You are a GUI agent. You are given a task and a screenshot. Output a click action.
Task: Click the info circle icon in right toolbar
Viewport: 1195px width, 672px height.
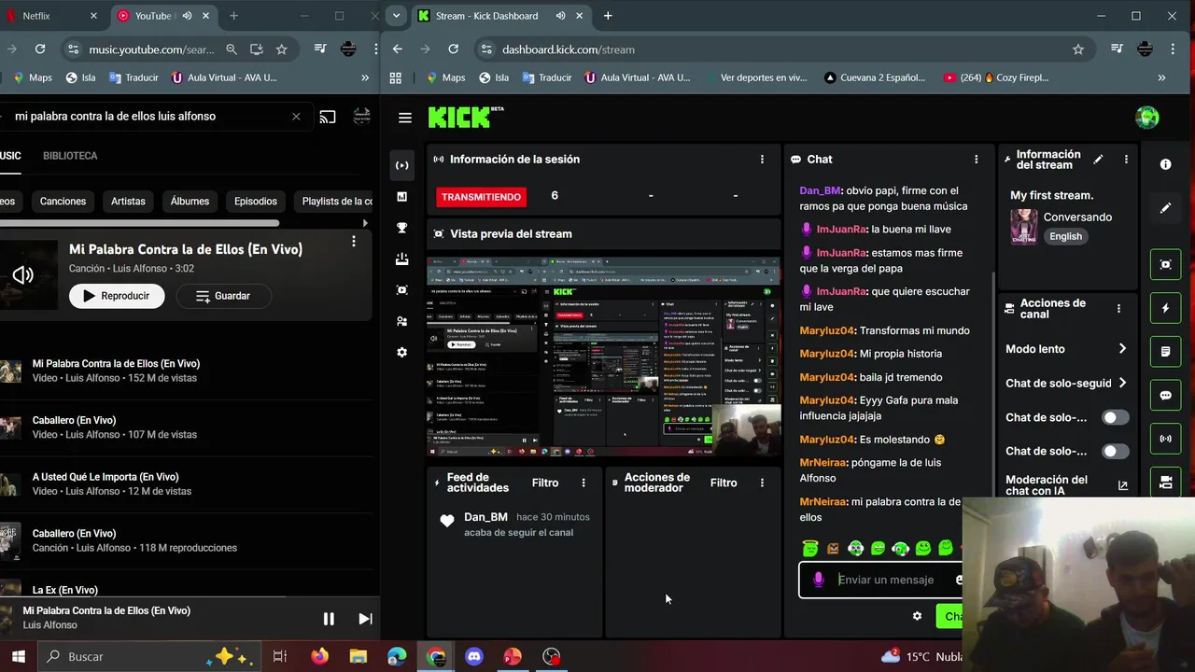1165,164
